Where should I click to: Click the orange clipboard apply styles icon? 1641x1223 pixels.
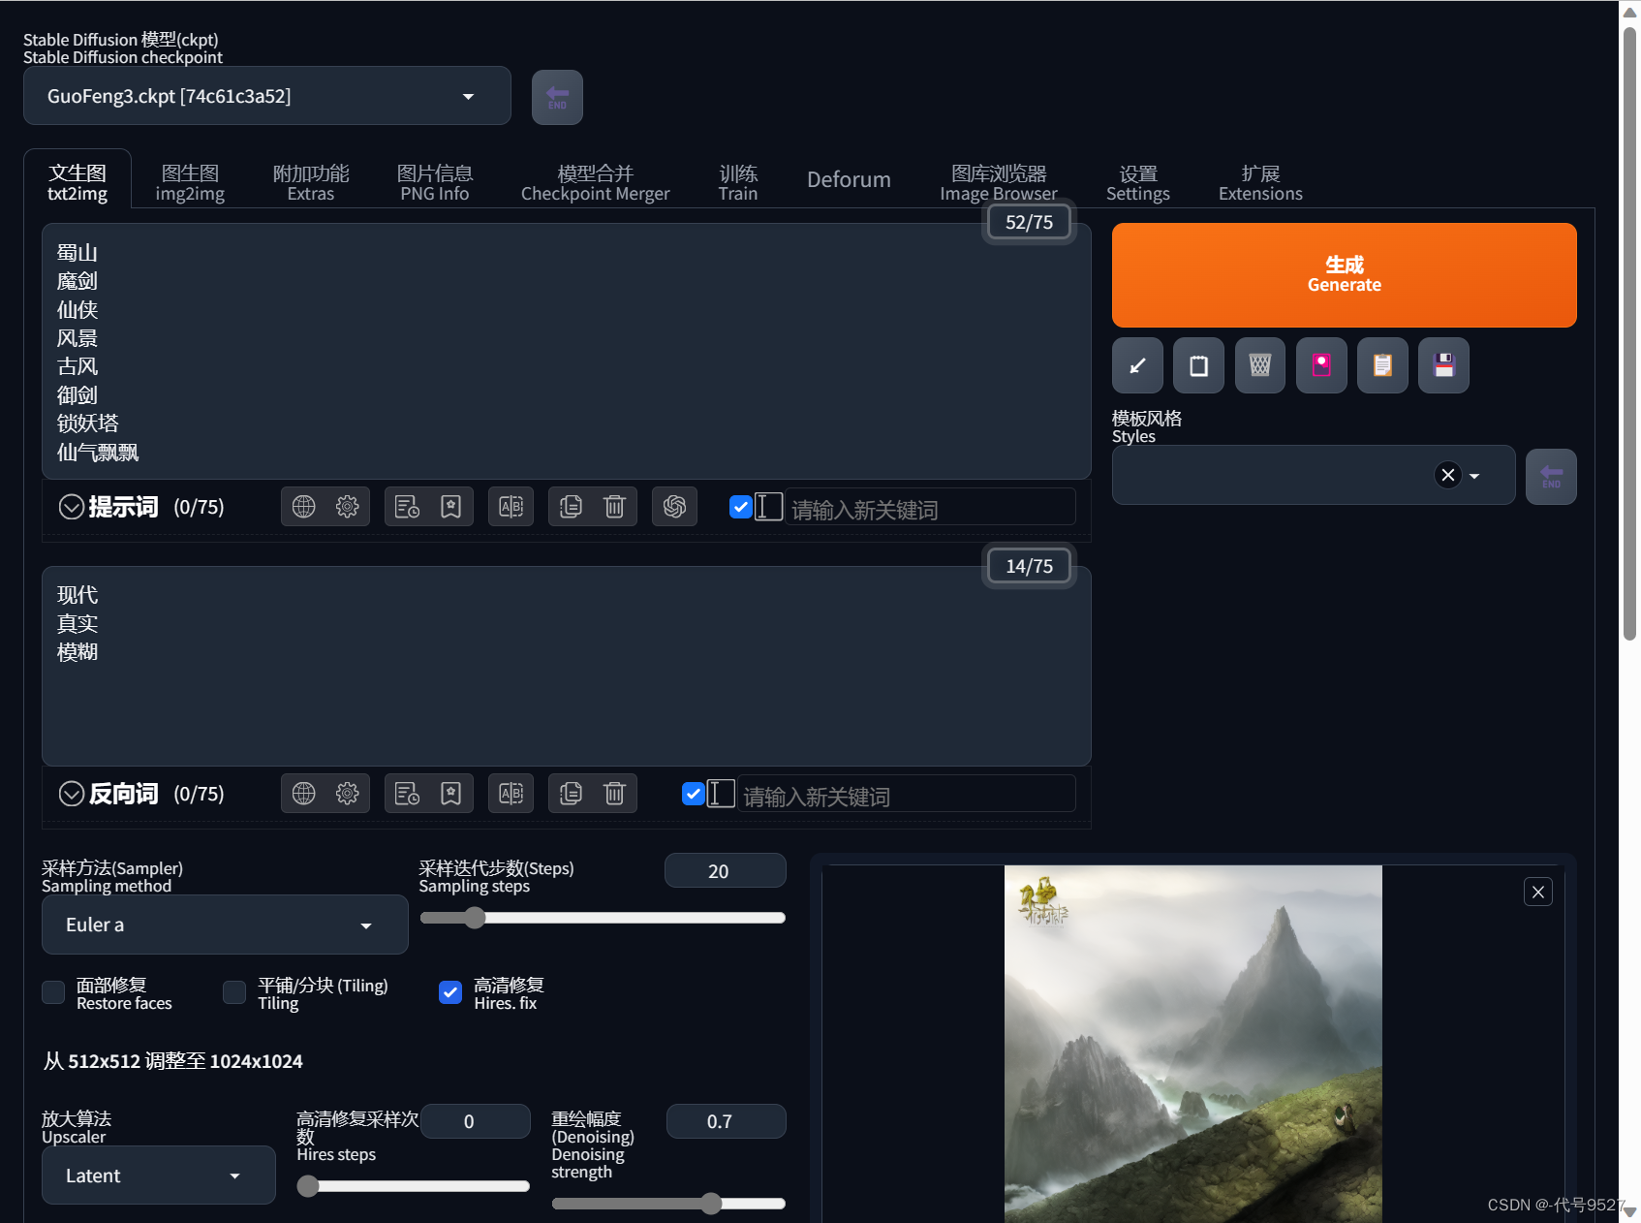[1382, 365]
